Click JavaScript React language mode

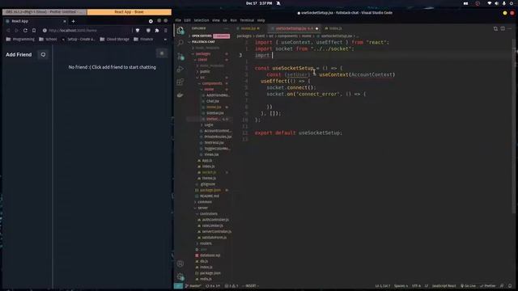pos(444,285)
